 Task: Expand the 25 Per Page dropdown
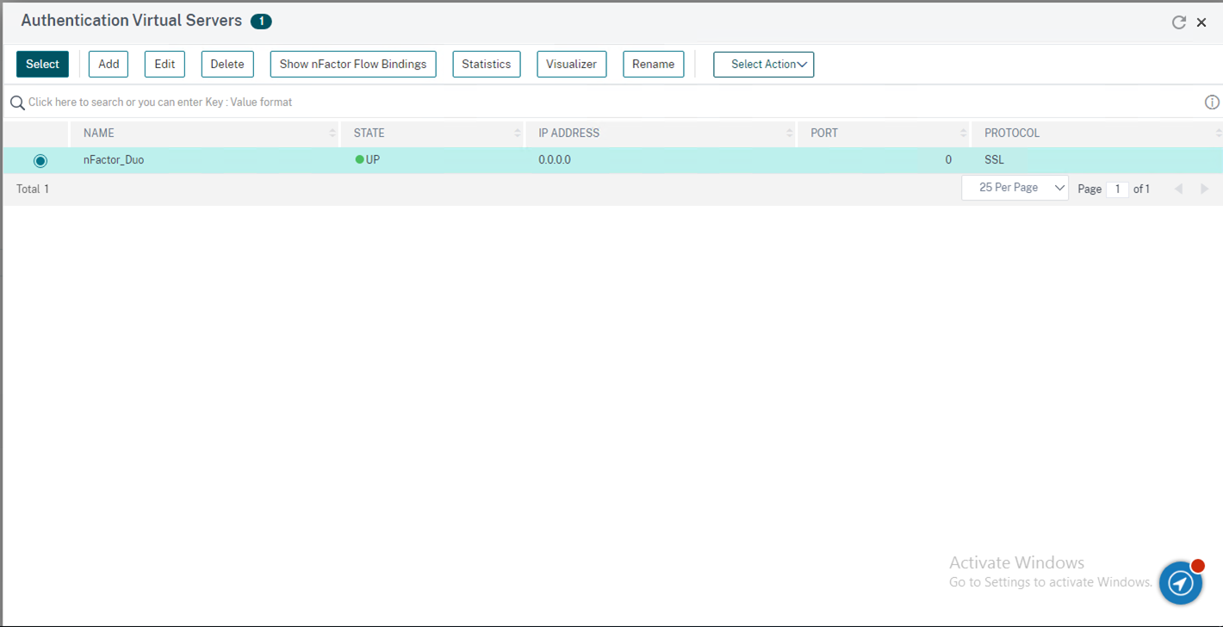point(1015,188)
